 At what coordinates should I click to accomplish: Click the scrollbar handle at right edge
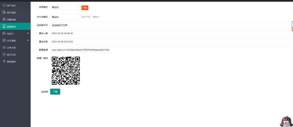tap(292, 26)
